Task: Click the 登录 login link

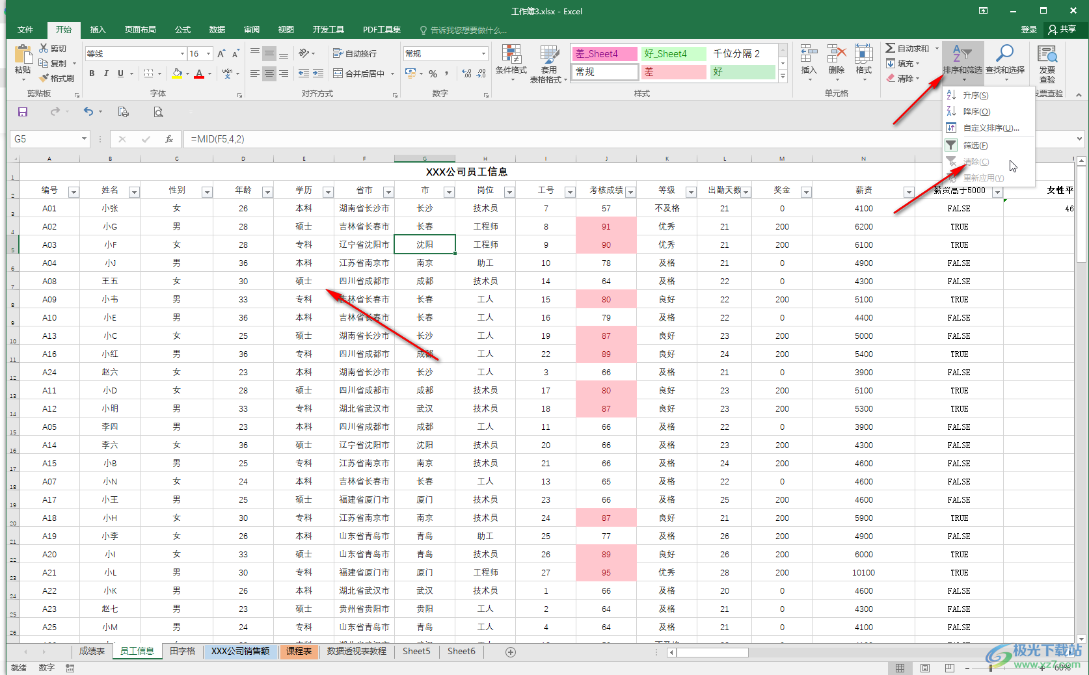Action: point(1029,29)
